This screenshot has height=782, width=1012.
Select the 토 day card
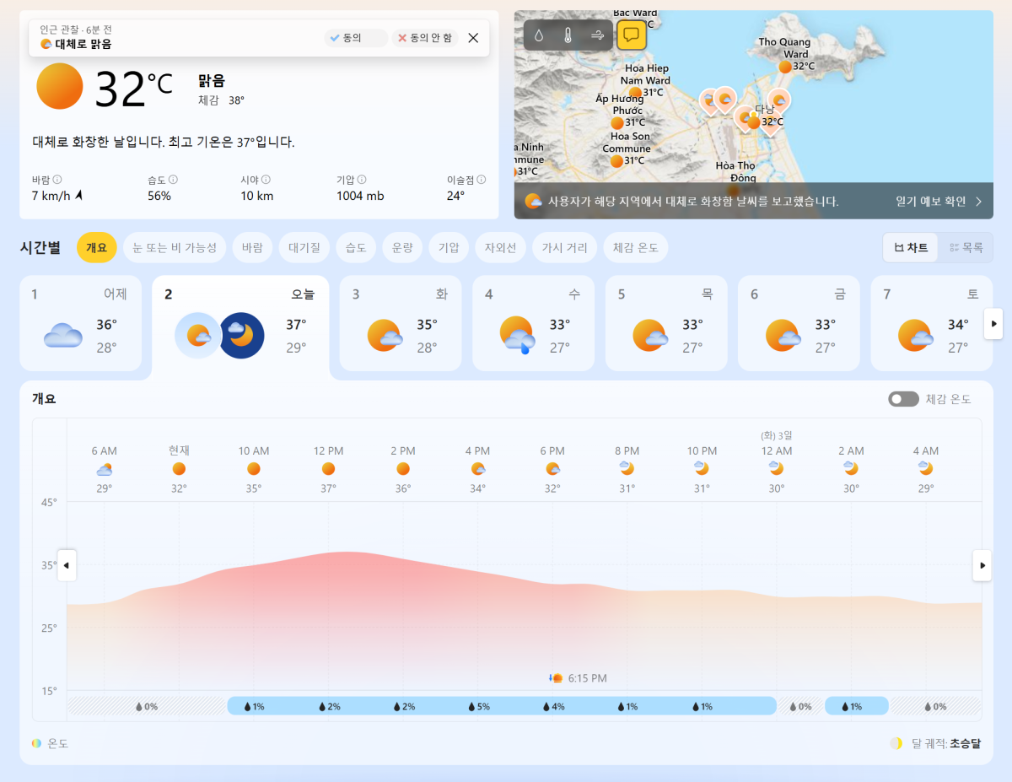(931, 323)
